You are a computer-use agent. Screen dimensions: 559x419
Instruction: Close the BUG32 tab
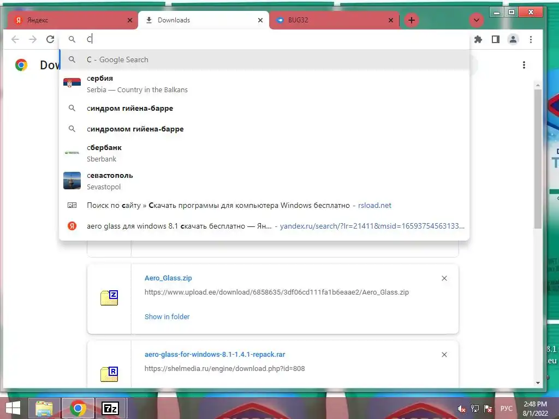click(x=391, y=20)
